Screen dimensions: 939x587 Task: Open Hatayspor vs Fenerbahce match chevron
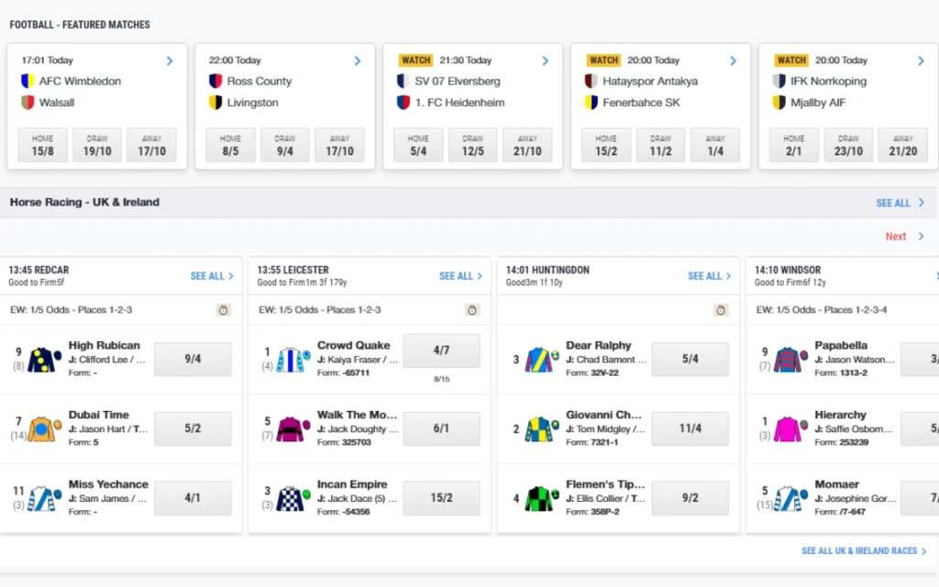tap(733, 61)
